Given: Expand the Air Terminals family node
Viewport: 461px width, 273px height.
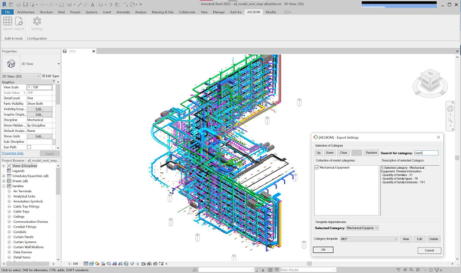Looking at the screenshot, I should [9, 191].
